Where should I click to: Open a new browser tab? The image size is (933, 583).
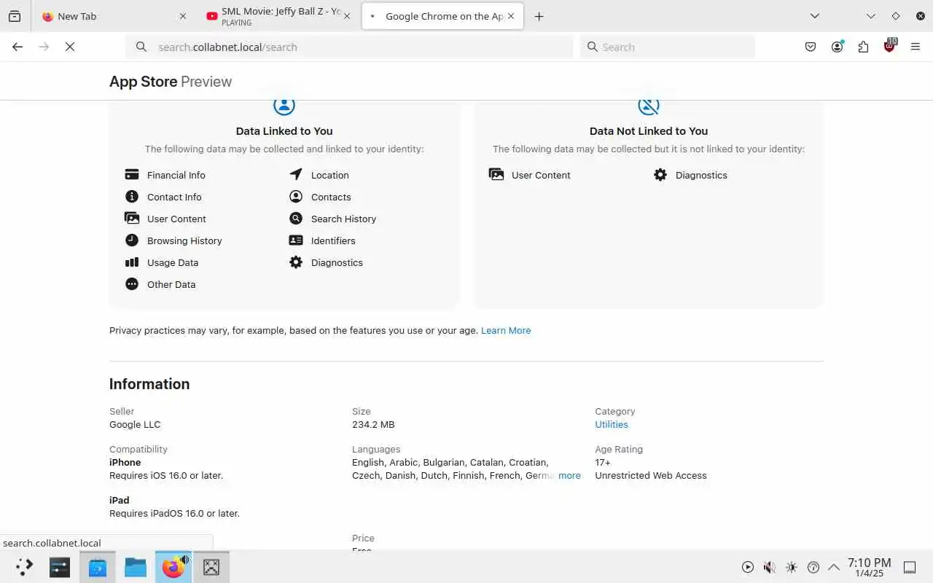539,16
